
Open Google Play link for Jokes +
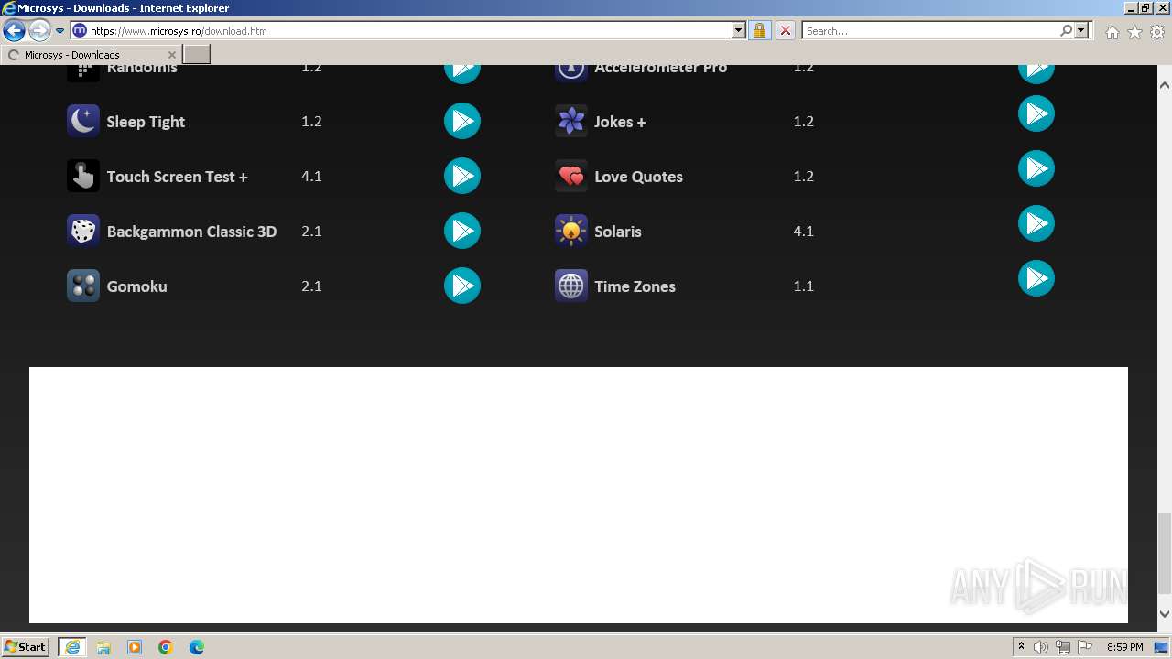[1036, 113]
